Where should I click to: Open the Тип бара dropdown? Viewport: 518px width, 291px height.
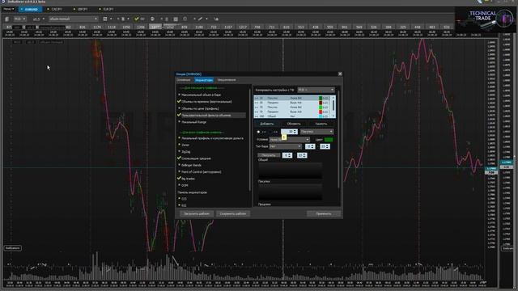coord(286,146)
